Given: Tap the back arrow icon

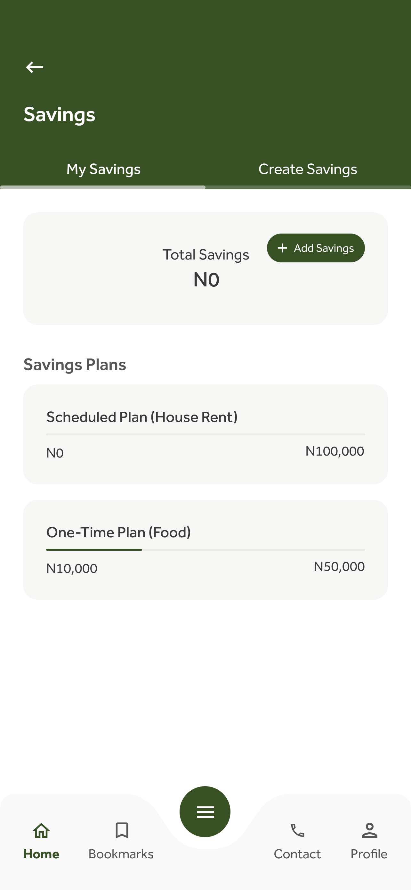Looking at the screenshot, I should point(35,67).
